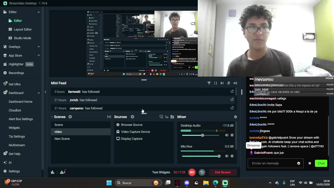Collapse the Editor section chevron
The image size is (334, 188).
coord(39,12)
